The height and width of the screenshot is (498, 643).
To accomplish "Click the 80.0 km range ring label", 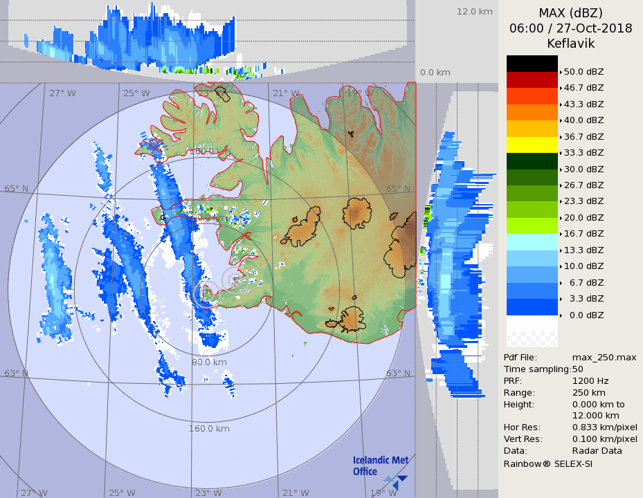I will coord(210,362).
